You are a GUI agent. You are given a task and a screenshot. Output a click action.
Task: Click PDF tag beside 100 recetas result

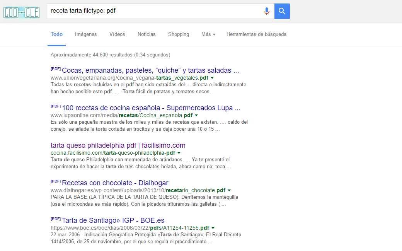coord(56,106)
